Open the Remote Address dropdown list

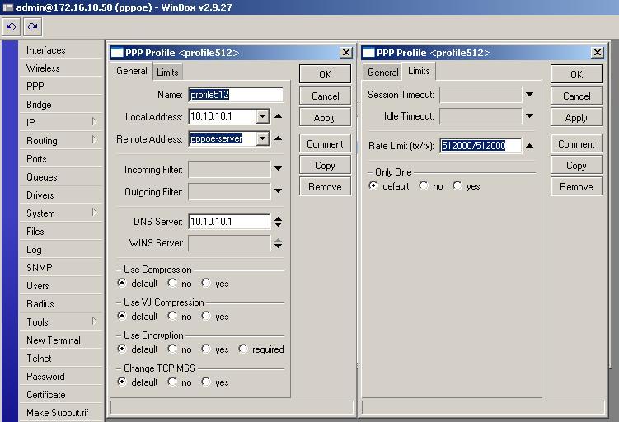point(262,138)
